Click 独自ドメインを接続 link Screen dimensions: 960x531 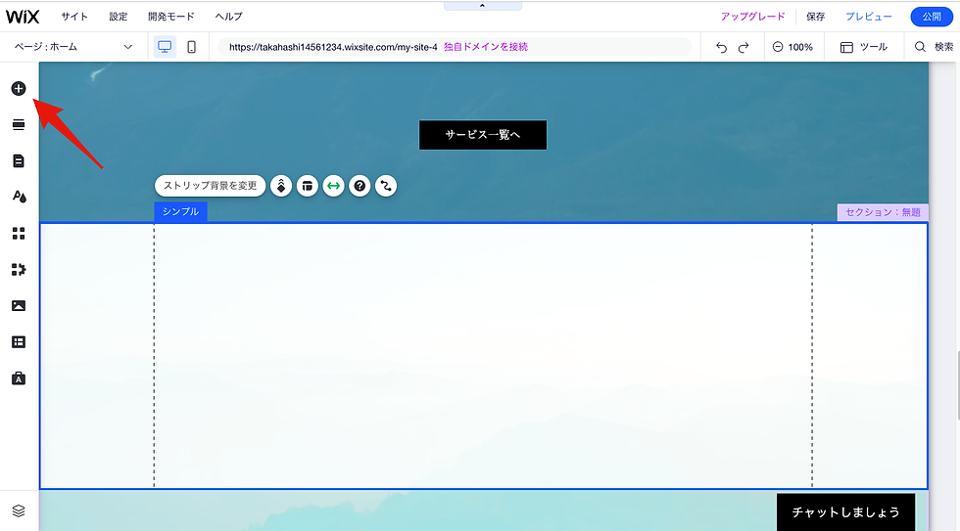pos(486,47)
